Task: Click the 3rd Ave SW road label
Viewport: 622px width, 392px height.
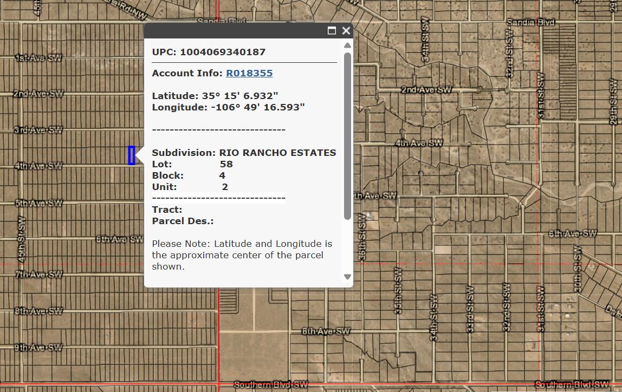Action: point(38,130)
